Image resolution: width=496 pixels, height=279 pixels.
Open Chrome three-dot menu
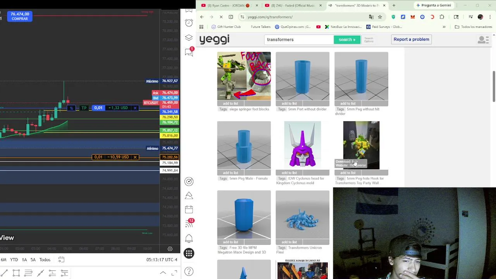pos(490,17)
